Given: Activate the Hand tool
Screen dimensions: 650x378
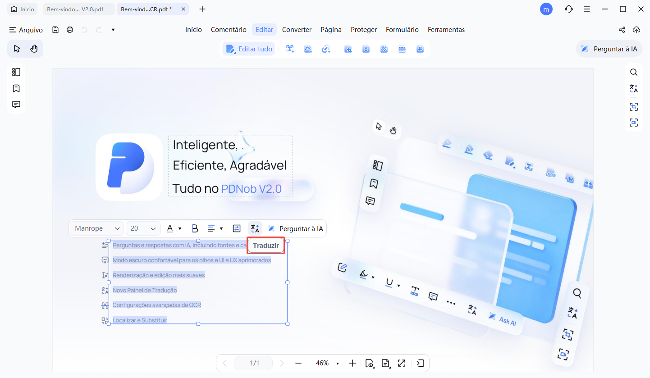Looking at the screenshot, I should (34, 48).
